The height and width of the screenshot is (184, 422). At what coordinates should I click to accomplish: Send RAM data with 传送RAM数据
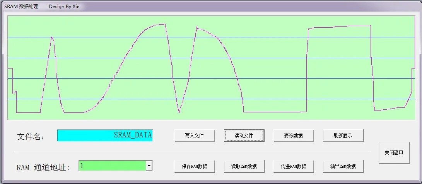coord(294,166)
